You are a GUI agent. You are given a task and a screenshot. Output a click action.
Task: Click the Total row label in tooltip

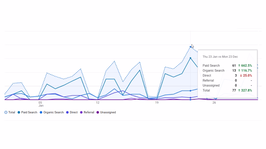click(206, 90)
